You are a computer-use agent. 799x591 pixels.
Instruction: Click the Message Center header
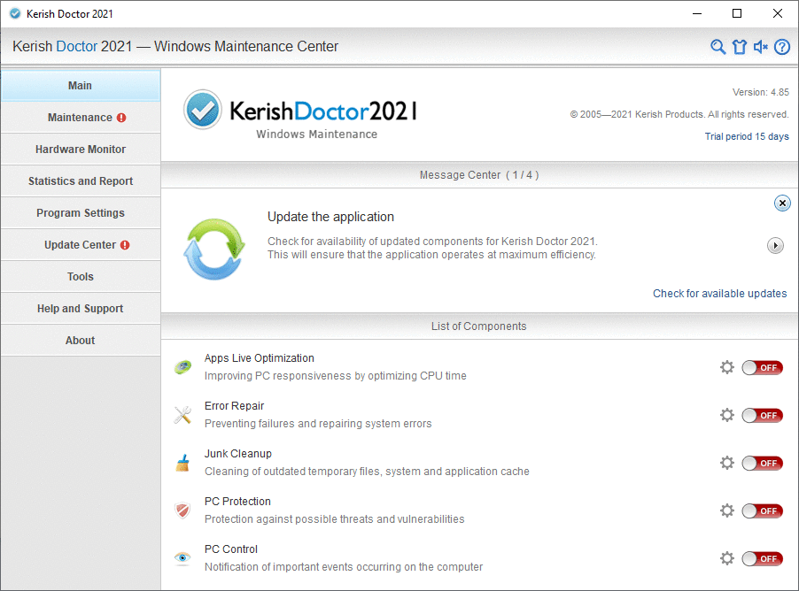(479, 175)
